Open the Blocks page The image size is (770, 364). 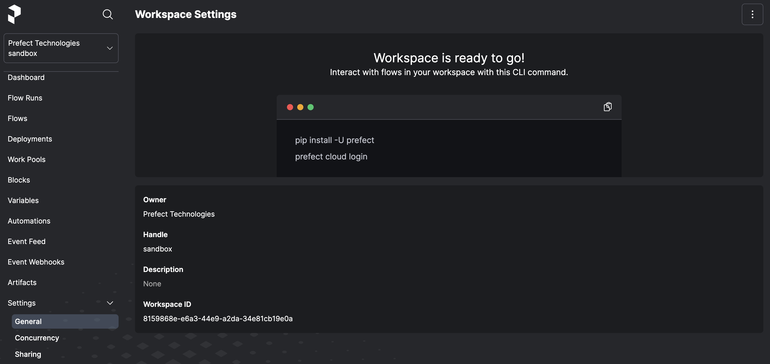(x=19, y=180)
